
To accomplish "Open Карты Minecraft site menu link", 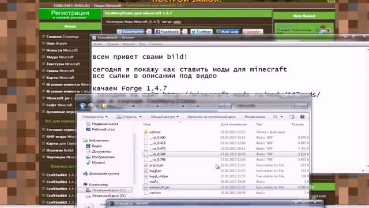I will (x=60, y=77).
